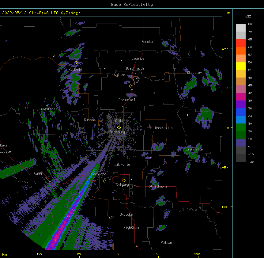
Task: Select the red 60–65 dBZ legend swatch
Action: click(241, 43)
